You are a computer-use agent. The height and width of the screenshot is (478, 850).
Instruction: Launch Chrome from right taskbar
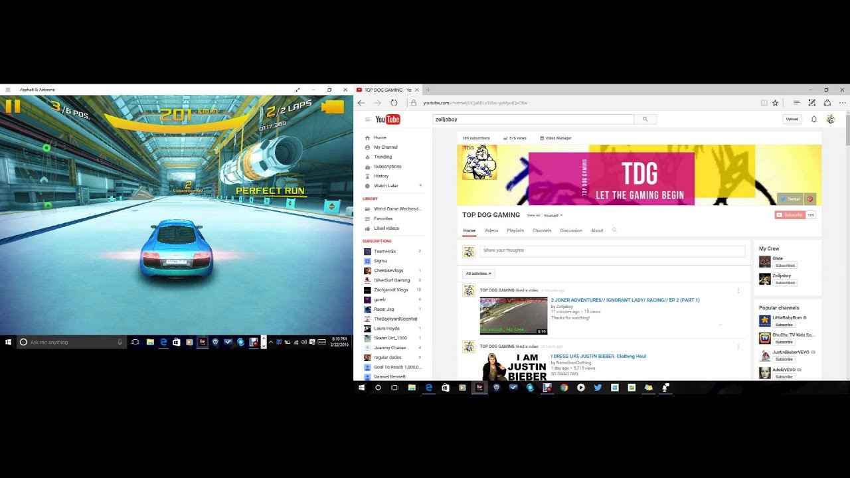(564, 387)
